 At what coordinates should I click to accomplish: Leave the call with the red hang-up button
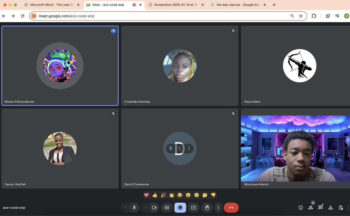[231, 208]
